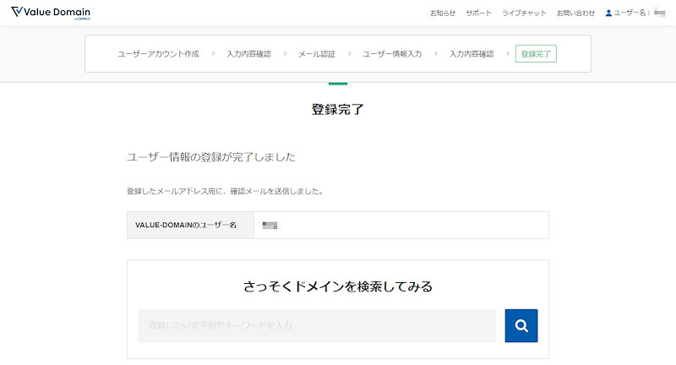This screenshot has height=365, width=676.
Task: Select the 入力内容確認 step after ユーザー情報入力
Action: (472, 54)
